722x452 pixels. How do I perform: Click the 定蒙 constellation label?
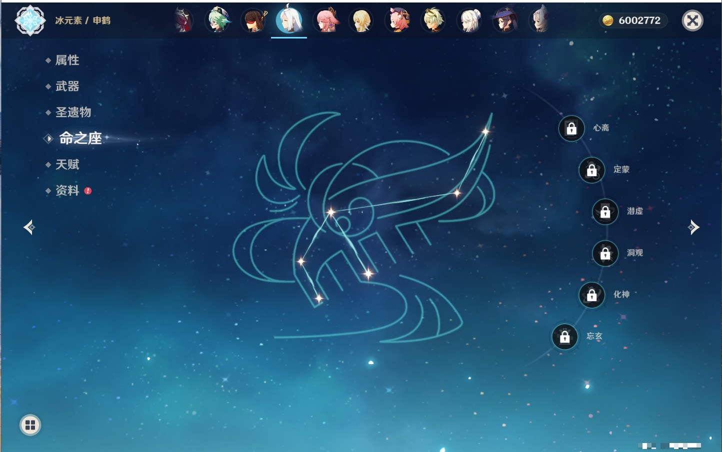point(621,169)
